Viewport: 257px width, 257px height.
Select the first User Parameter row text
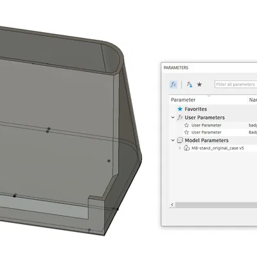pos(206,125)
